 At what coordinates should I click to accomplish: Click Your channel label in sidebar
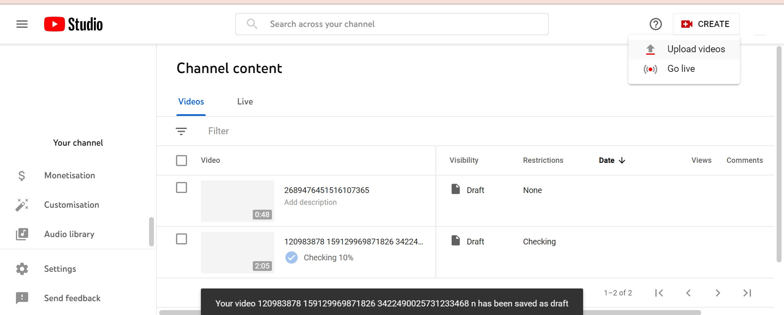78,143
